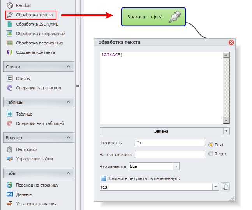
Task: Click the dialog resize grip corner
Action: [232, 198]
